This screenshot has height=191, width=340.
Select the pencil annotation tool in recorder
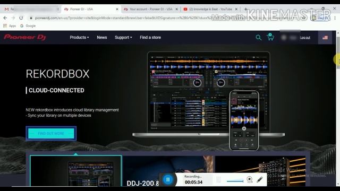click(260, 179)
